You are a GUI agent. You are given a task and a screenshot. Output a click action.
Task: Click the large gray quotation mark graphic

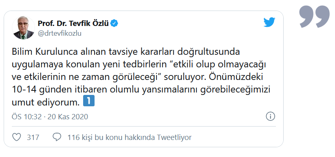[314, 17]
